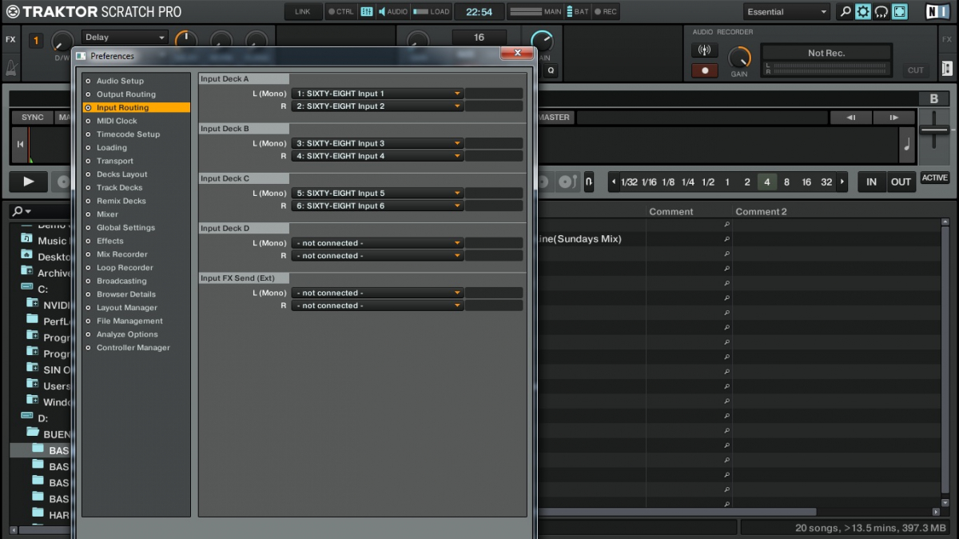
Task: Jump to track start on deck A
Action: (20, 144)
